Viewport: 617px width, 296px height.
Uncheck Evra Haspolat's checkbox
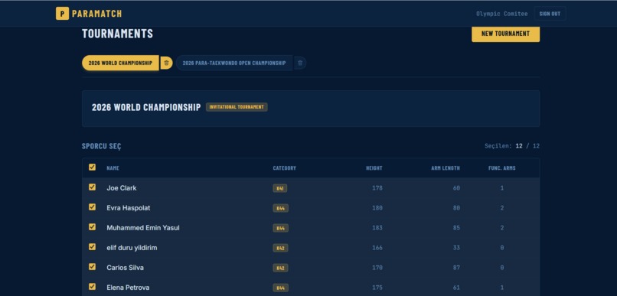click(92, 207)
